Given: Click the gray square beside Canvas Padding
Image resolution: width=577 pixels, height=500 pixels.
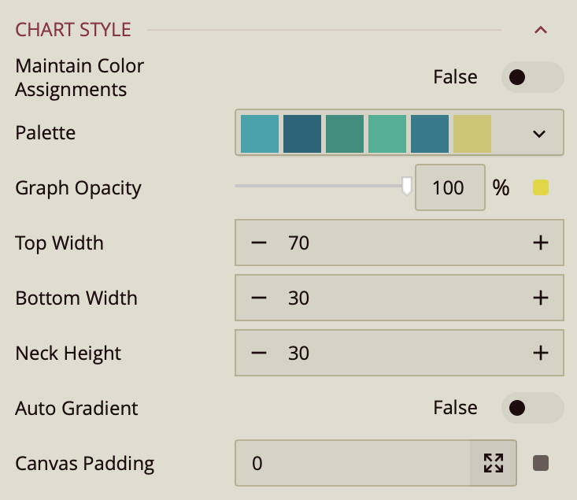Looking at the screenshot, I should 541,463.
